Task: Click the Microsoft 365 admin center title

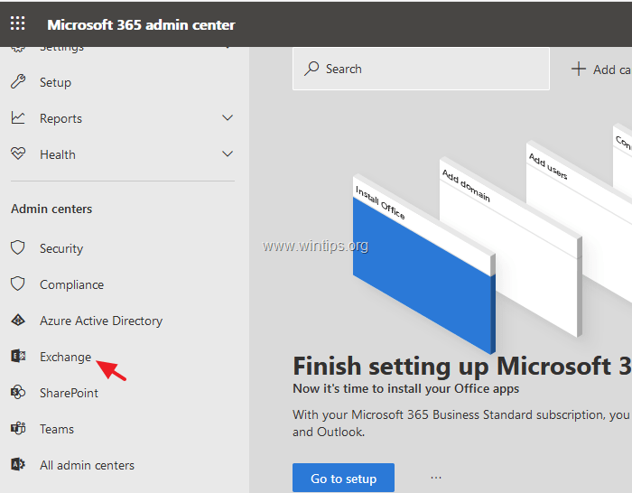Action: (141, 25)
